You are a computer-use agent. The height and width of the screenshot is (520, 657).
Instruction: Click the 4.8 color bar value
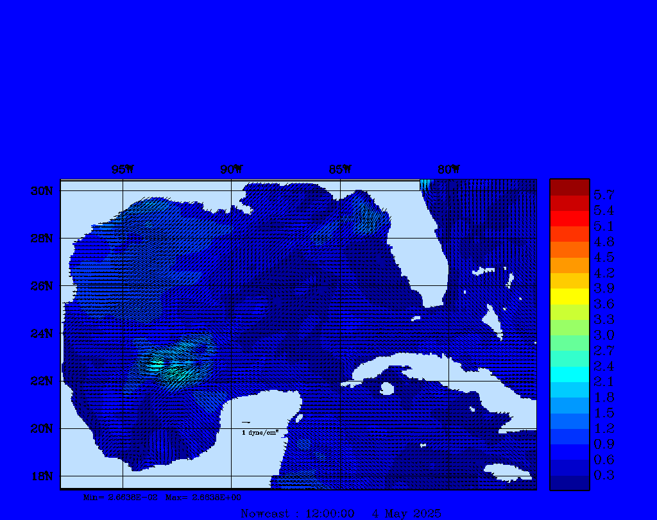tap(604, 242)
